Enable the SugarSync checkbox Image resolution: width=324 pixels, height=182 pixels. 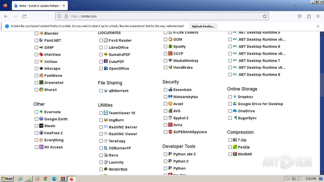(230, 118)
